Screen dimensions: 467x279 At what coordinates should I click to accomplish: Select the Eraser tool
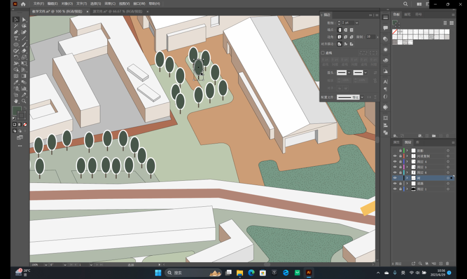[x=24, y=51]
